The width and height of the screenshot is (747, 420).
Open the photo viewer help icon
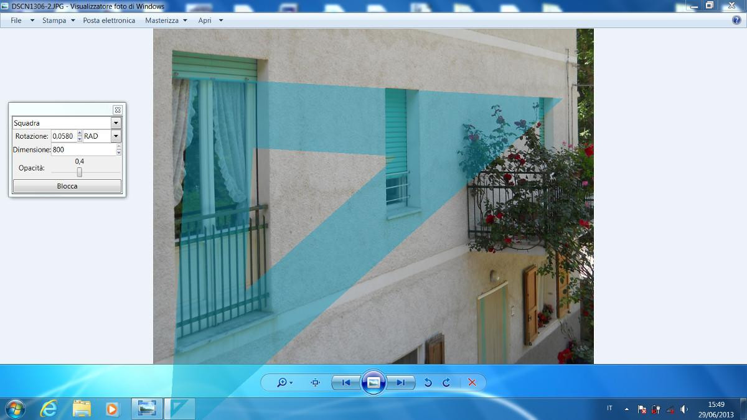[736, 20]
